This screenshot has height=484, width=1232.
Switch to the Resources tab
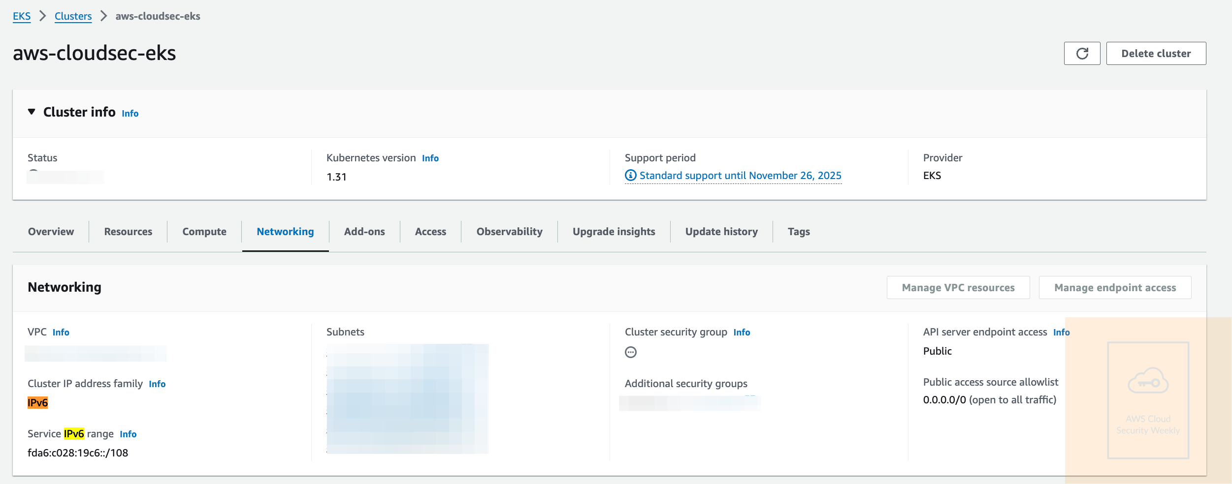pyautogui.click(x=128, y=232)
